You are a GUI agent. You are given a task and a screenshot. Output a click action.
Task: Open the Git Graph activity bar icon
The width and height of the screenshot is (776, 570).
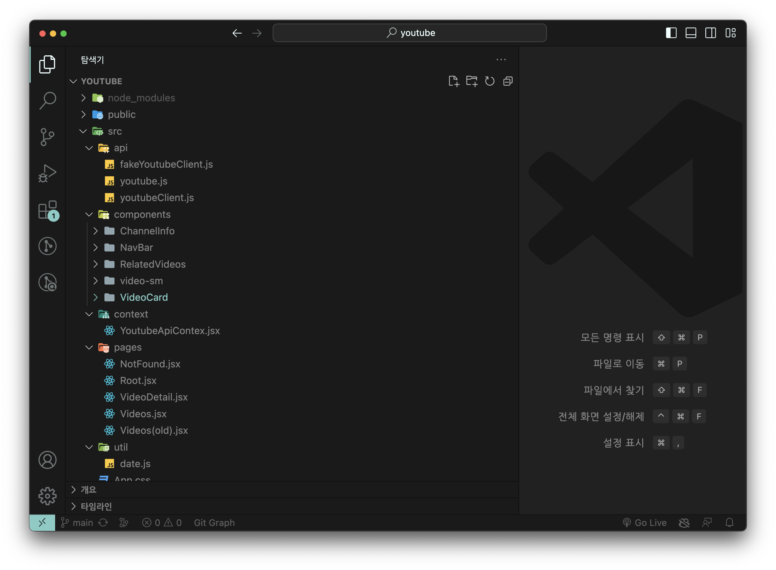coord(47,246)
